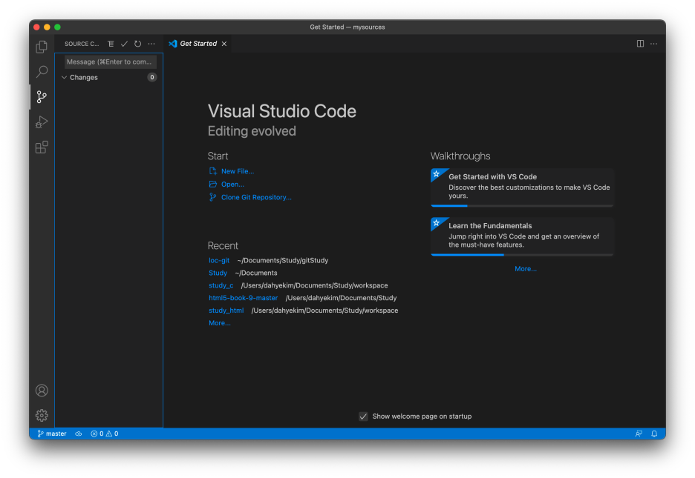Click the ~/Documents/Study/gitStudy path text
Viewport: 695px width, 478px height.
(x=283, y=260)
